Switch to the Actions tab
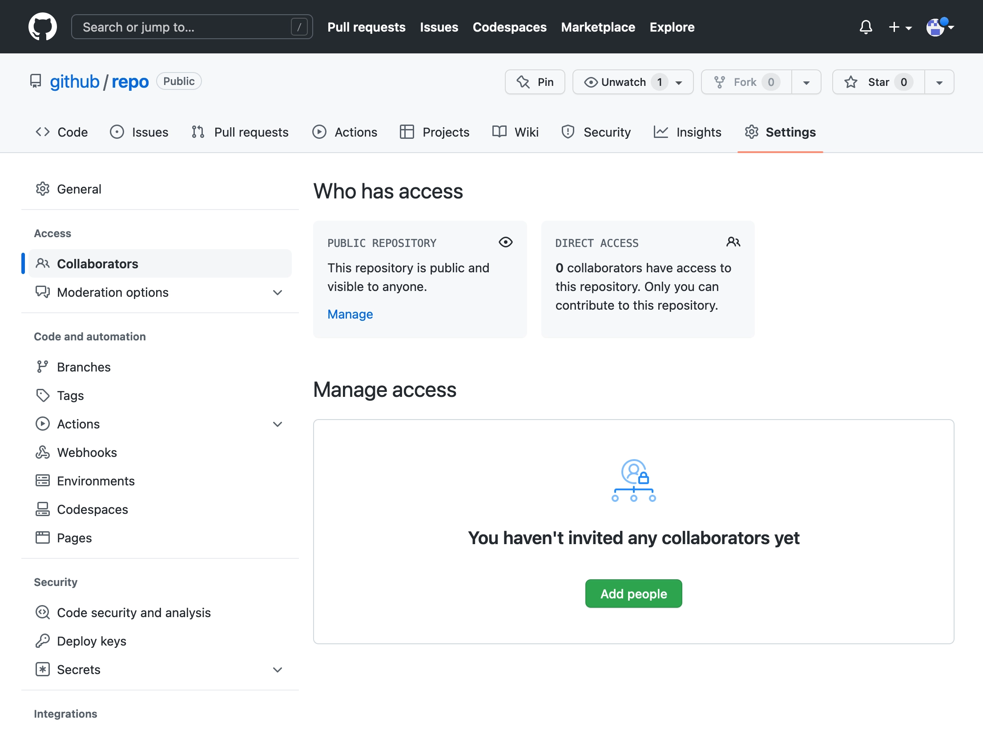 click(x=345, y=132)
